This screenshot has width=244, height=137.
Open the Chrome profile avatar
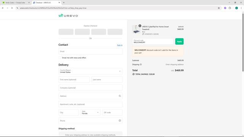[236, 8]
